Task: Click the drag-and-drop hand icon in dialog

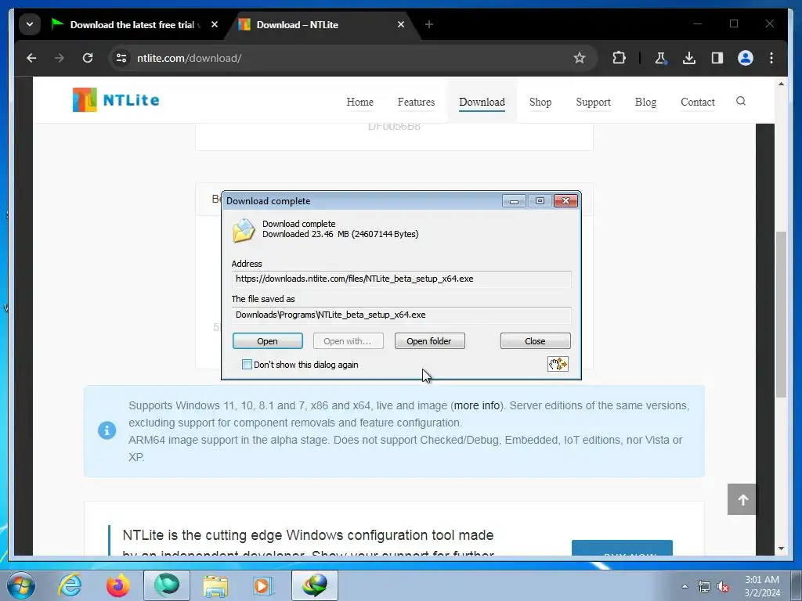Action: click(x=558, y=364)
